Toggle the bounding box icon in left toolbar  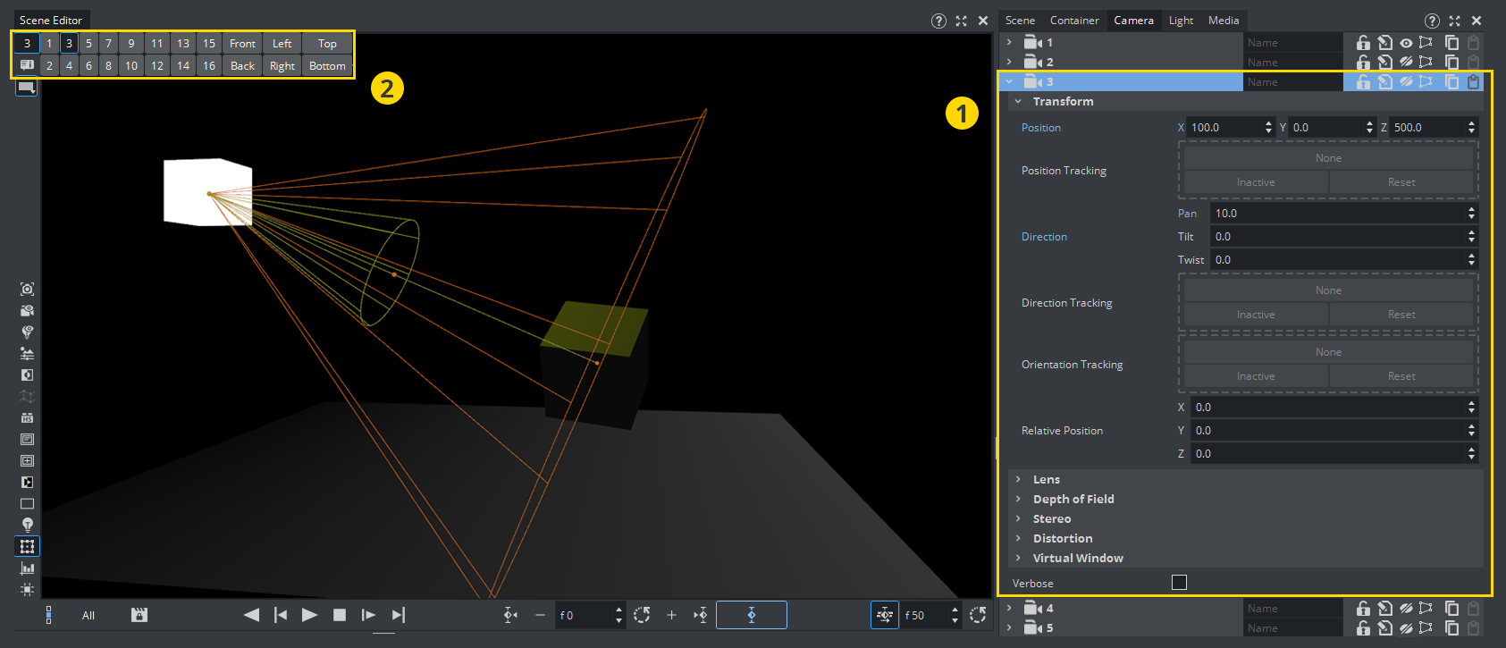[x=28, y=546]
